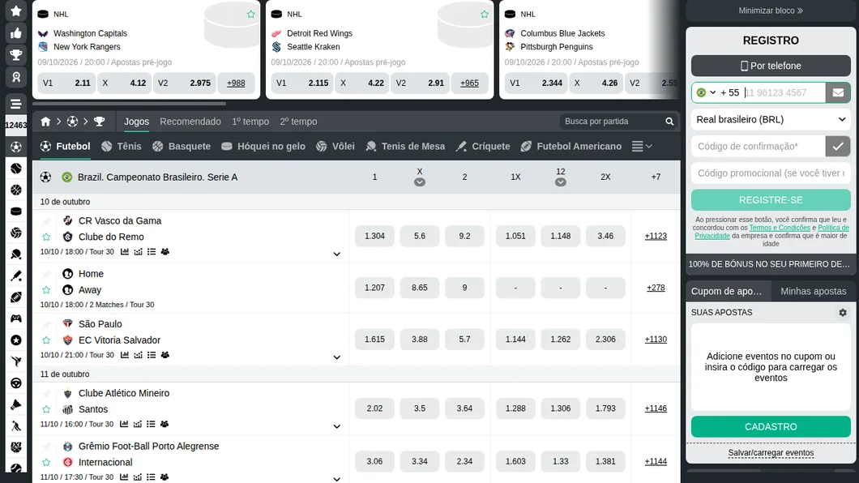The width and height of the screenshot is (859, 483).
Task: Favorite the Home vs Away match
Action: point(46,289)
